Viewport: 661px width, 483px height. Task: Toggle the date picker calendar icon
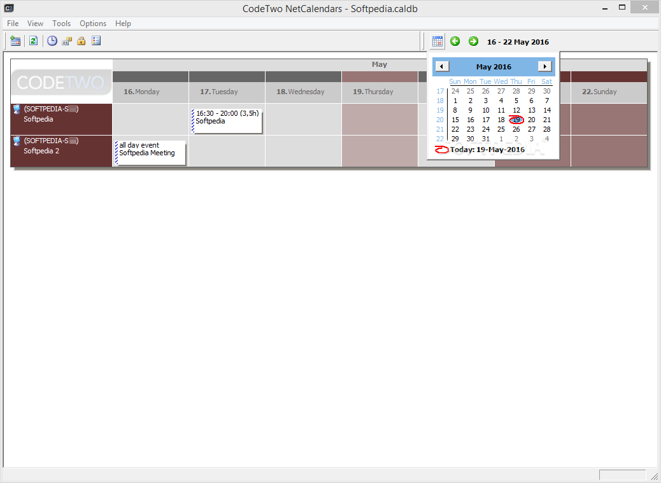437,41
